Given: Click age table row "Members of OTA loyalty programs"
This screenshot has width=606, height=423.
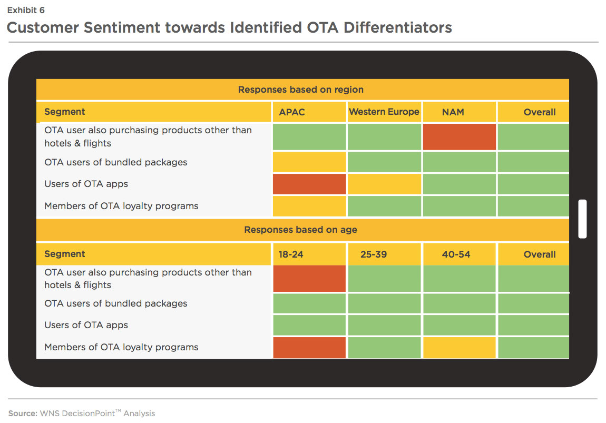Looking at the screenshot, I should (x=302, y=347).
